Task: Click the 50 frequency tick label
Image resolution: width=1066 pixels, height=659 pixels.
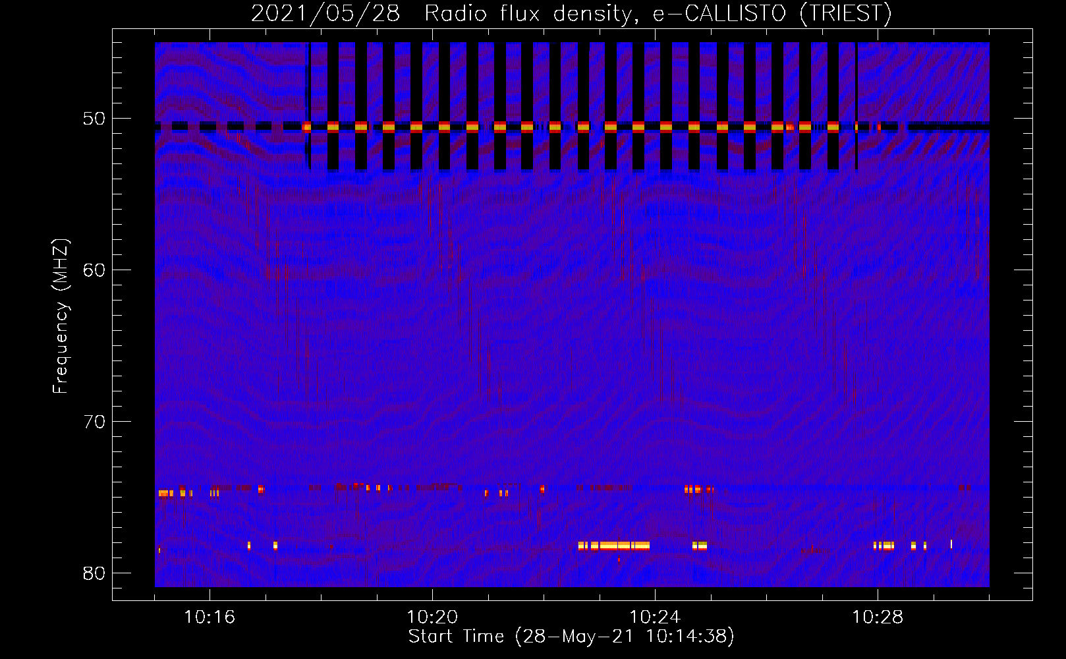Action: tap(94, 119)
